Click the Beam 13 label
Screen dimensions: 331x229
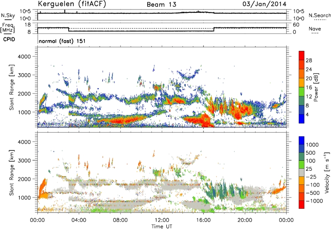click(161, 5)
